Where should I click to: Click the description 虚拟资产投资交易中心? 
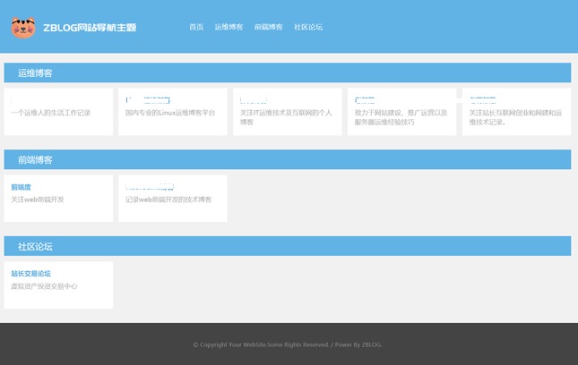click(44, 286)
